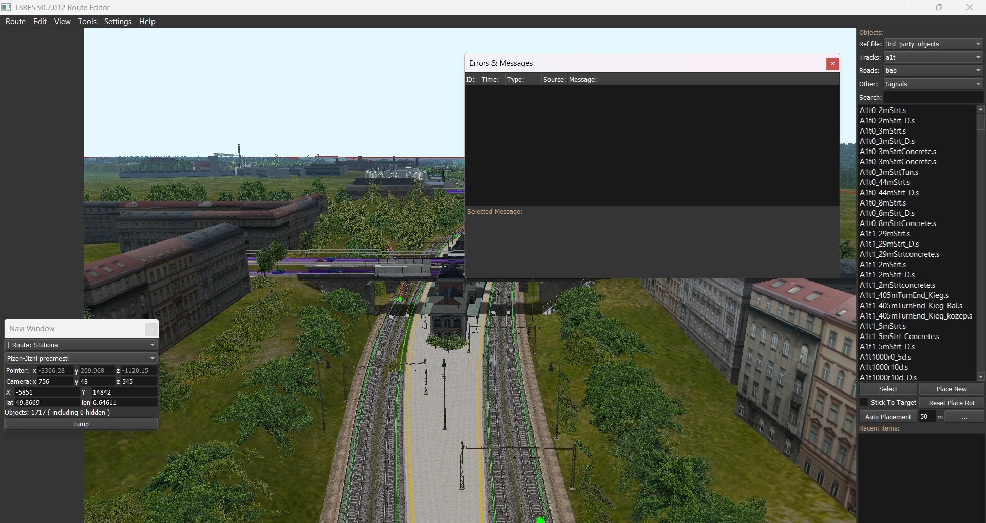Viewport: 986px width, 523px height.
Task: Open the Help menu
Action: tap(147, 22)
